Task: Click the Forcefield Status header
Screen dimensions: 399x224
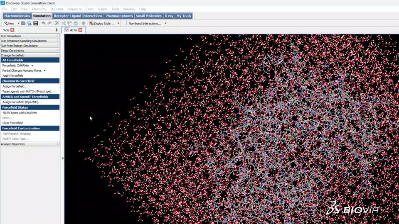Action: click(30, 107)
